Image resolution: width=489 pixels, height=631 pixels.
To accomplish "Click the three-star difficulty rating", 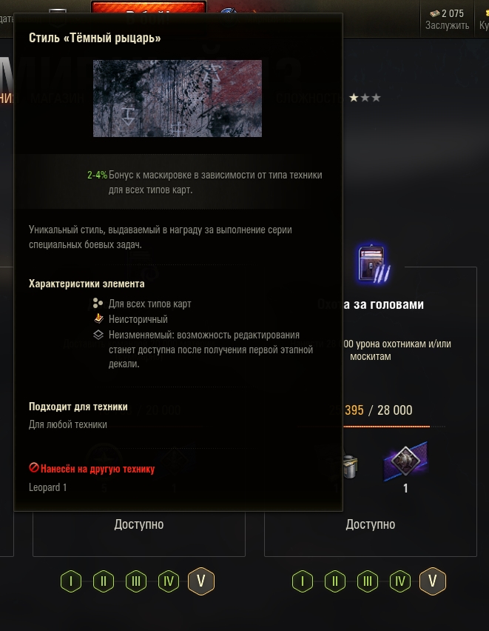I will click(x=365, y=98).
